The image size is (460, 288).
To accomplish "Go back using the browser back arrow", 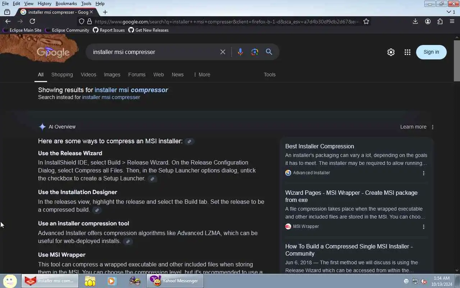I will pos(8,22).
